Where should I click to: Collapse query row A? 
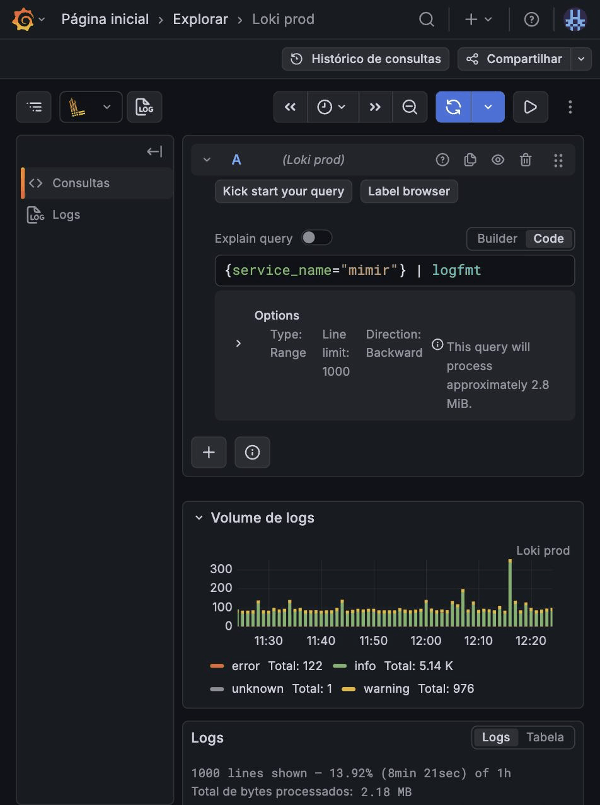point(207,160)
